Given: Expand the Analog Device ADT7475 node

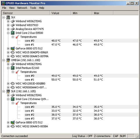Looking at the screenshot, I should coord(8,29).
